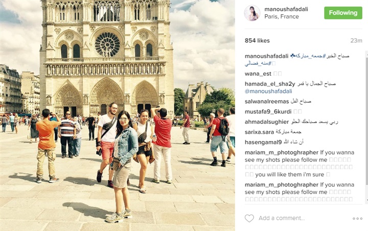Open sarixa.sara commenter profile

click(x=259, y=132)
